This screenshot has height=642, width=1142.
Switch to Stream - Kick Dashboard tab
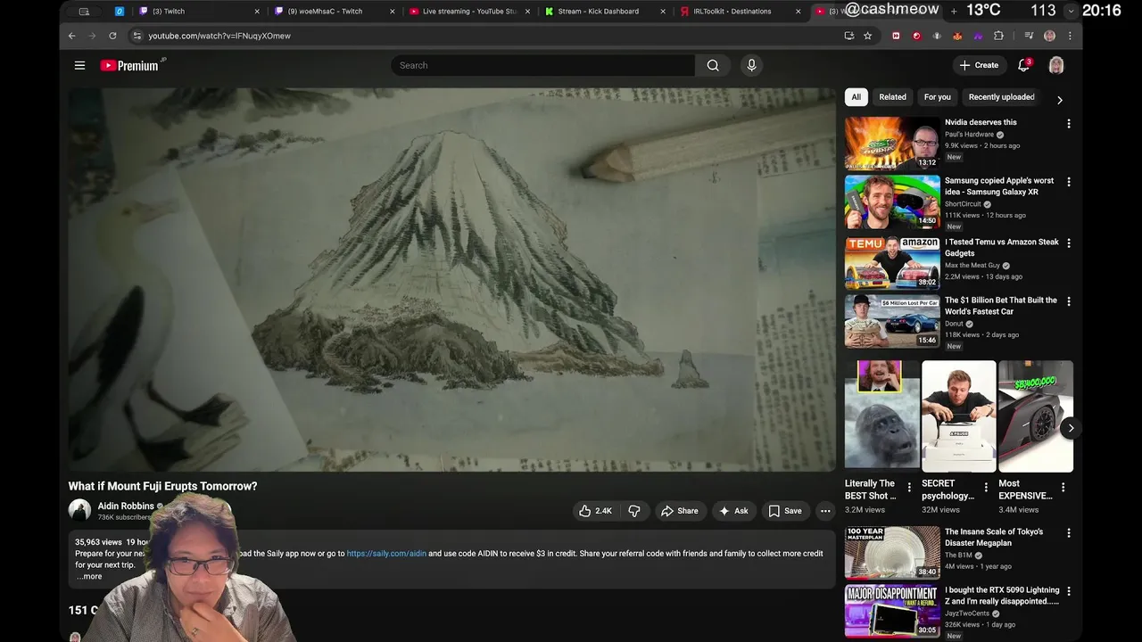[x=603, y=12]
